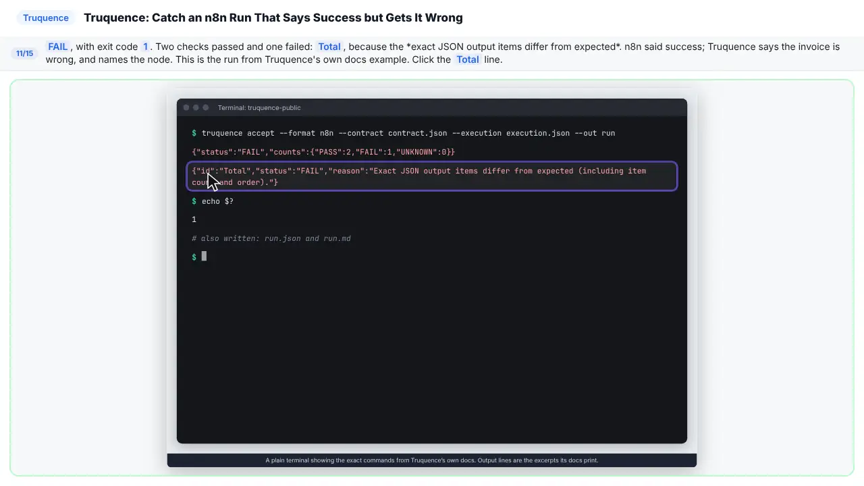Viewport: 864px width, 486px height.
Task: Click the "# also written: run.json and run.md" comment
Action: [271, 238]
